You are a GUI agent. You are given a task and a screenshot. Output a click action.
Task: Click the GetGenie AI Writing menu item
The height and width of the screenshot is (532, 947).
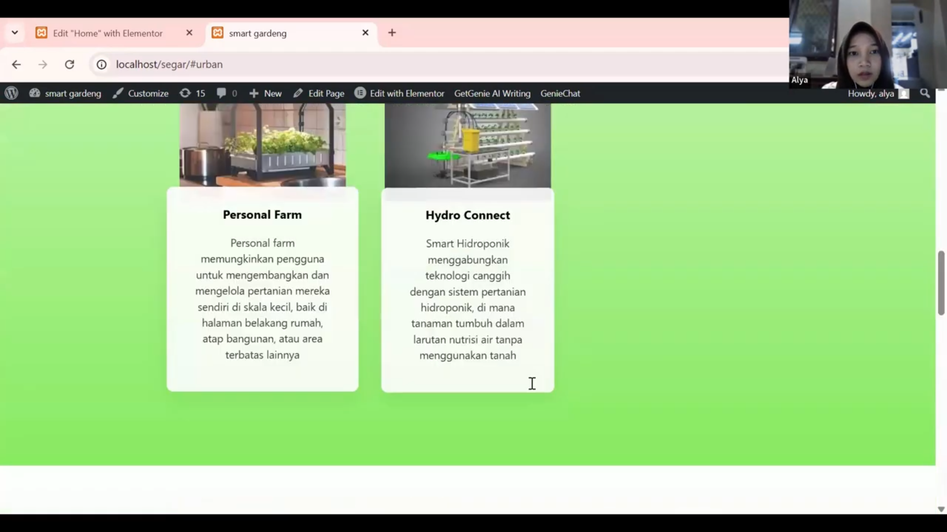492,93
